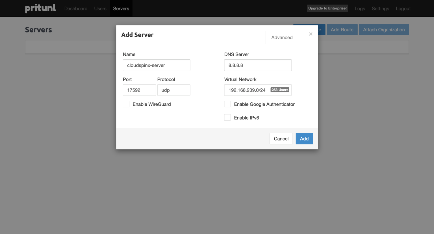Viewport: 434px width, 234px height.
Task: Navigate to the Users section
Action: tap(100, 8)
